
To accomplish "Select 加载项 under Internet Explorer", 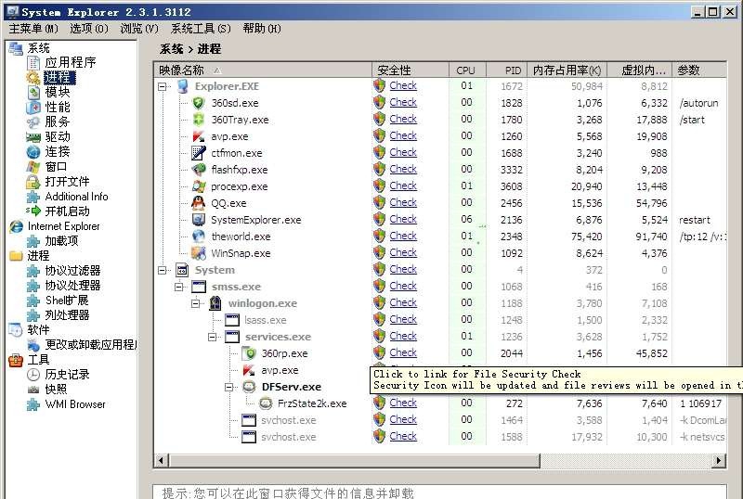I will [61, 241].
